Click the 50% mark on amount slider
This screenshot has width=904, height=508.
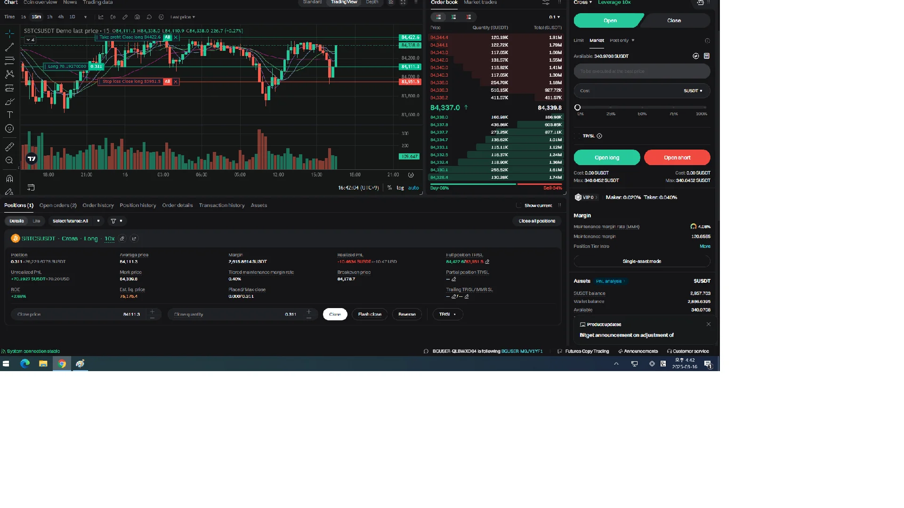[642, 108]
